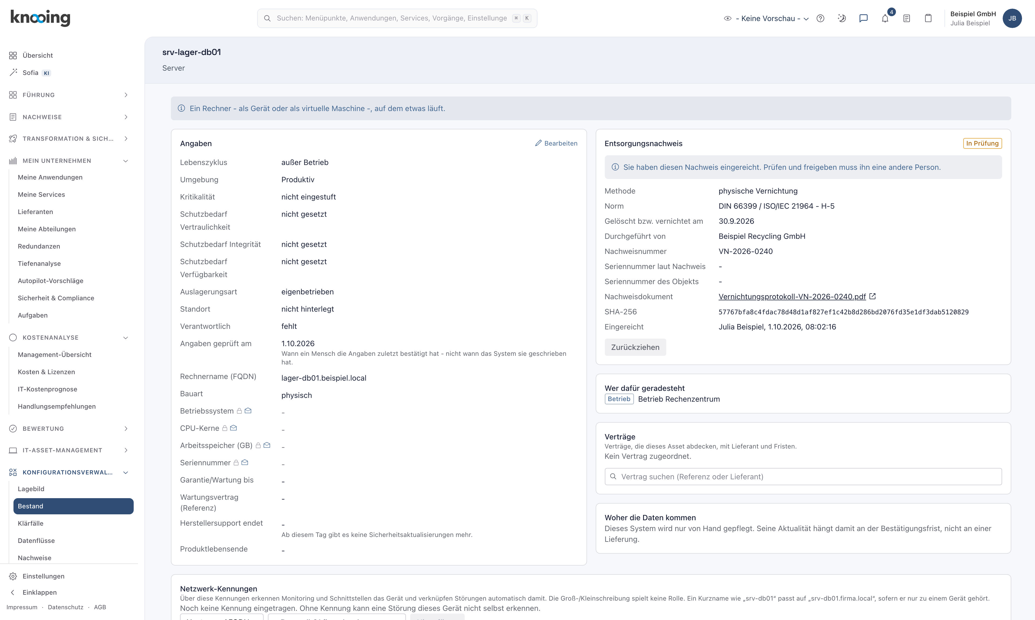Click the Einstellungen gear icon

click(x=13, y=576)
